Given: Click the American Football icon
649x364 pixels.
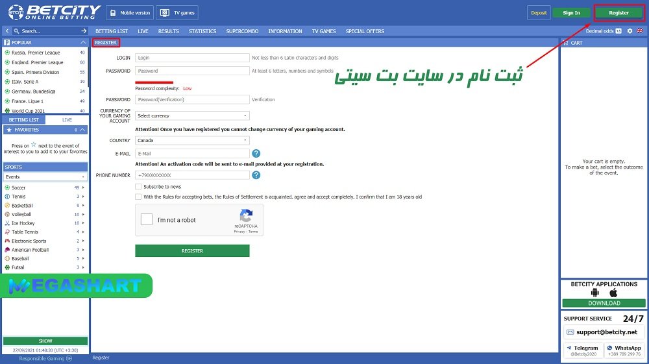Looking at the screenshot, I should [7, 250].
